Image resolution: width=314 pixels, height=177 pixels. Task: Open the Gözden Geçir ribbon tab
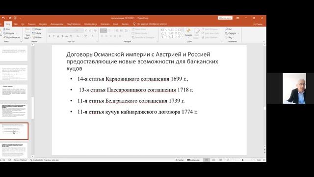(90, 24)
